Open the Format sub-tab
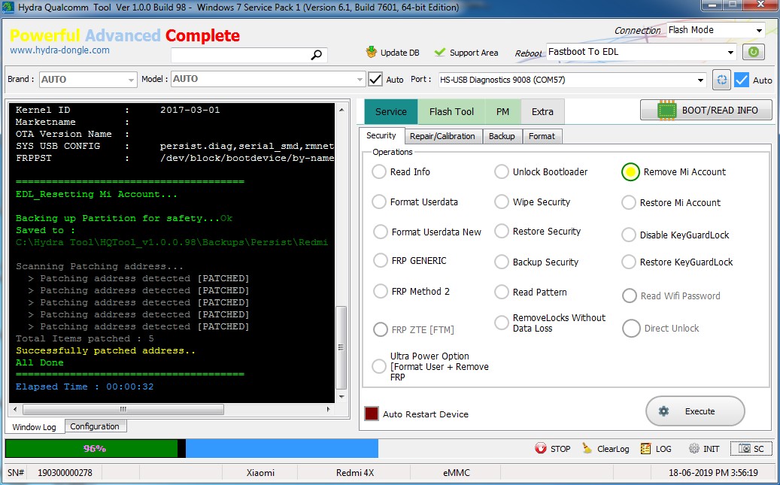The width and height of the screenshot is (780, 485). coord(542,136)
